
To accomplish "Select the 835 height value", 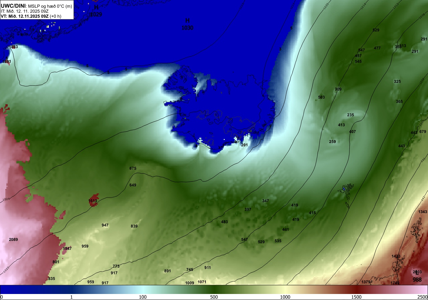I will [x=51, y=279].
